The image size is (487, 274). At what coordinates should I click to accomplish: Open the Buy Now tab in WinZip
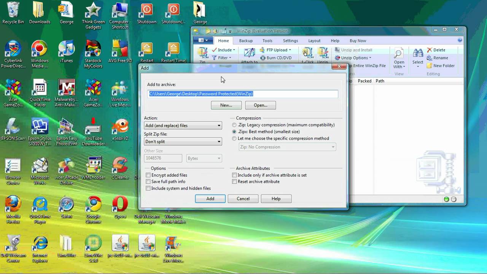pyautogui.click(x=358, y=41)
